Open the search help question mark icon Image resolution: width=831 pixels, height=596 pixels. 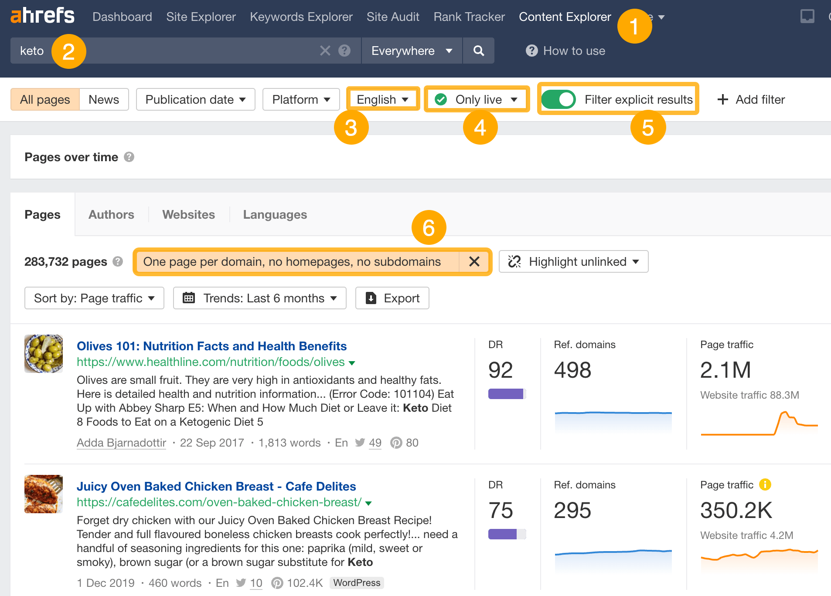tap(344, 51)
